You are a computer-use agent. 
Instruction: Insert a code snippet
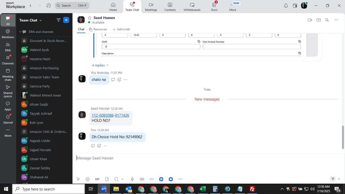click(152, 179)
